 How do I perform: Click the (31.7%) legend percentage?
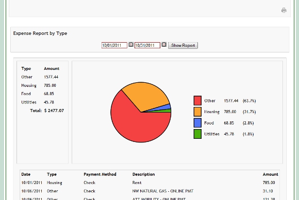(x=249, y=112)
